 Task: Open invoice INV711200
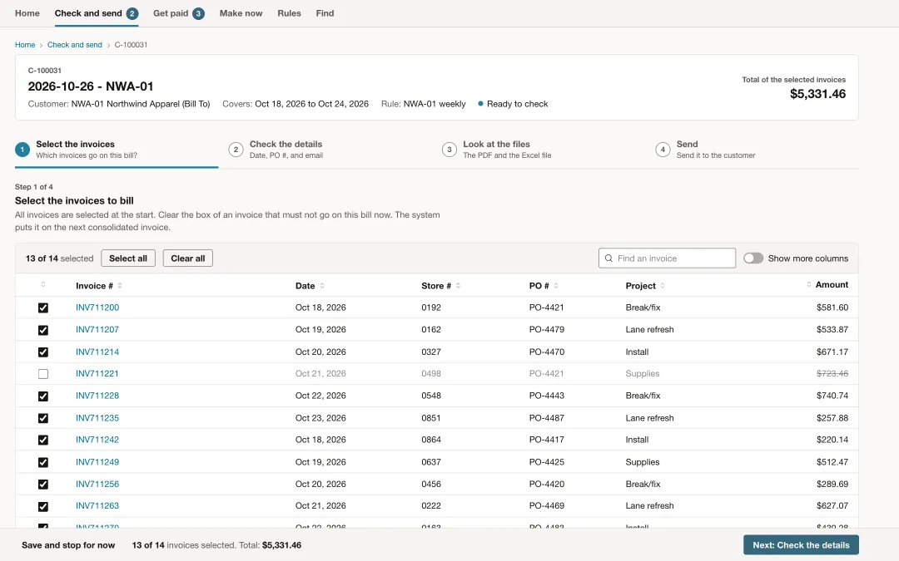[97, 308]
